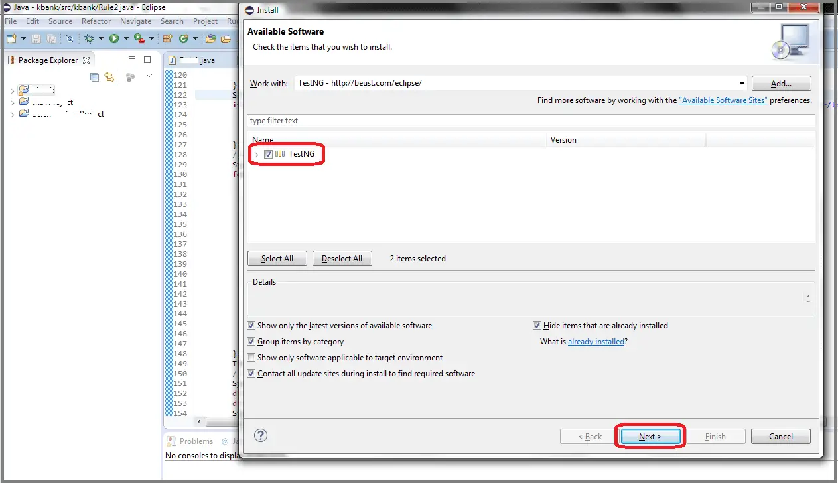This screenshot has height=483, width=838.
Task: Open the File menu
Action: [x=11, y=21]
